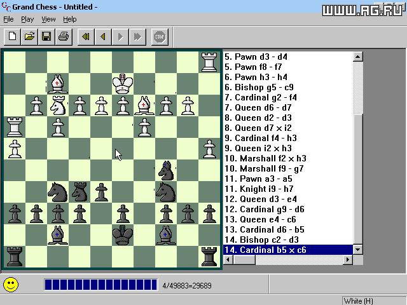The image size is (407, 305).
Task: Click 'White (H)' status bar text
Action: [x=358, y=301]
